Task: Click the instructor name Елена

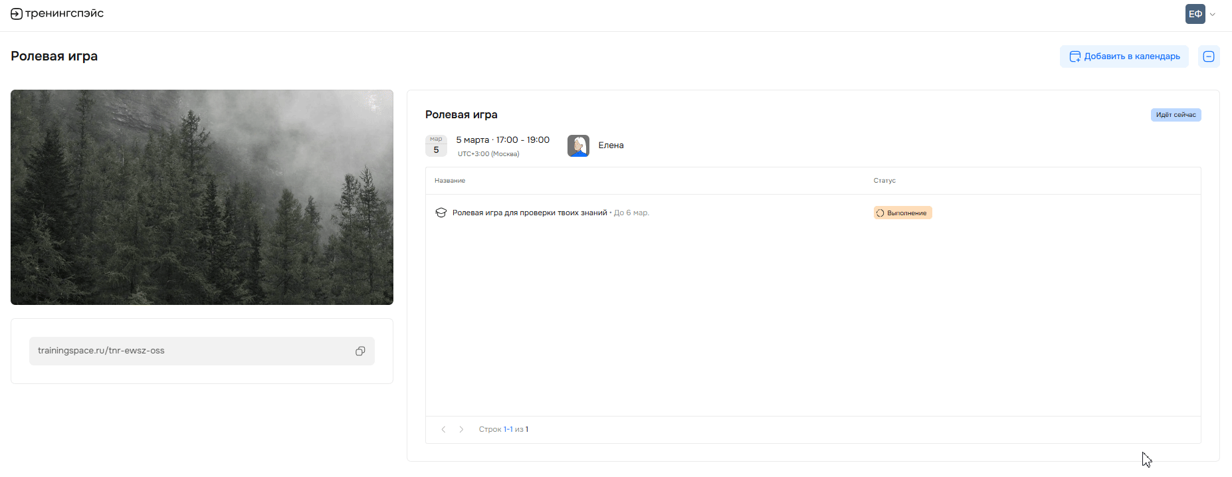Action: [x=611, y=145]
